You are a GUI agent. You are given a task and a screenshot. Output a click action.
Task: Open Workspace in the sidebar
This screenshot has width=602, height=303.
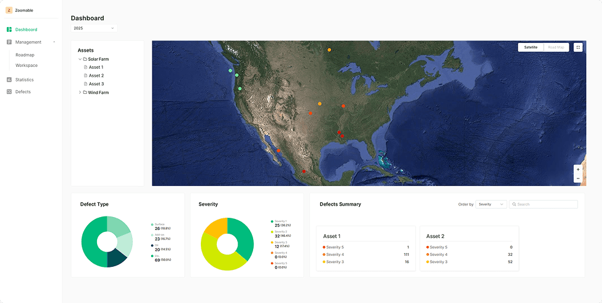[x=26, y=65]
